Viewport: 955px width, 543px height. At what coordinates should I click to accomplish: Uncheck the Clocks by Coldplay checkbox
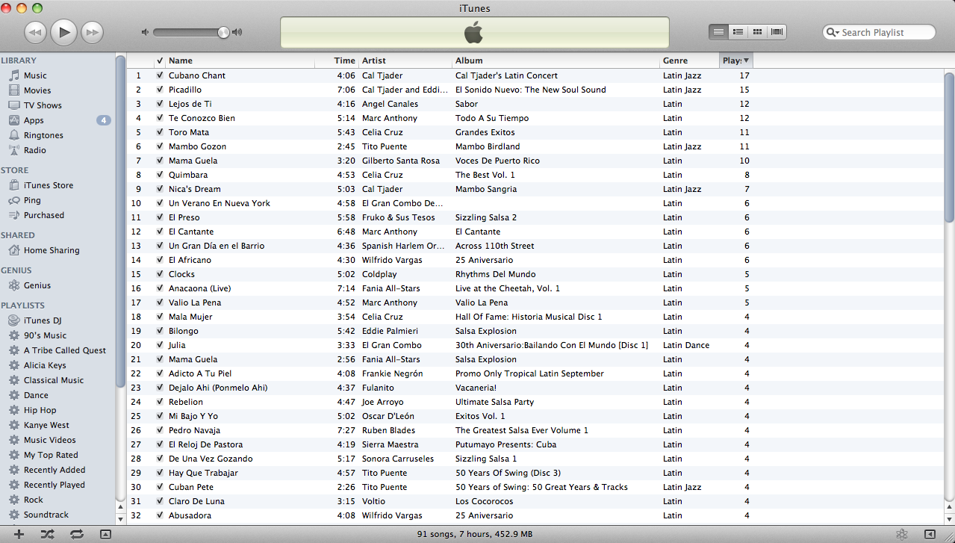[x=160, y=274]
